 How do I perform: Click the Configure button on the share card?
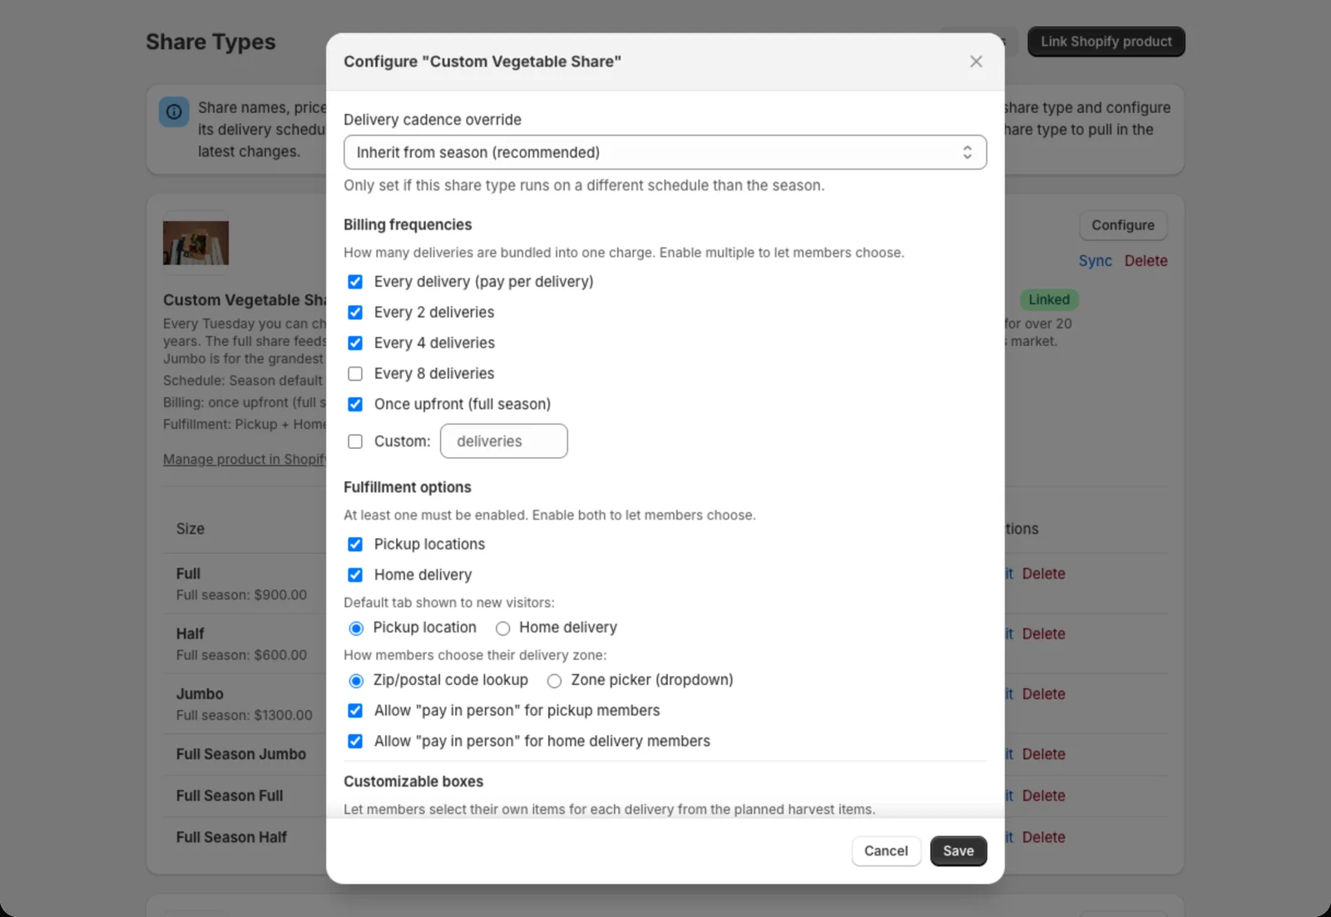tap(1123, 225)
